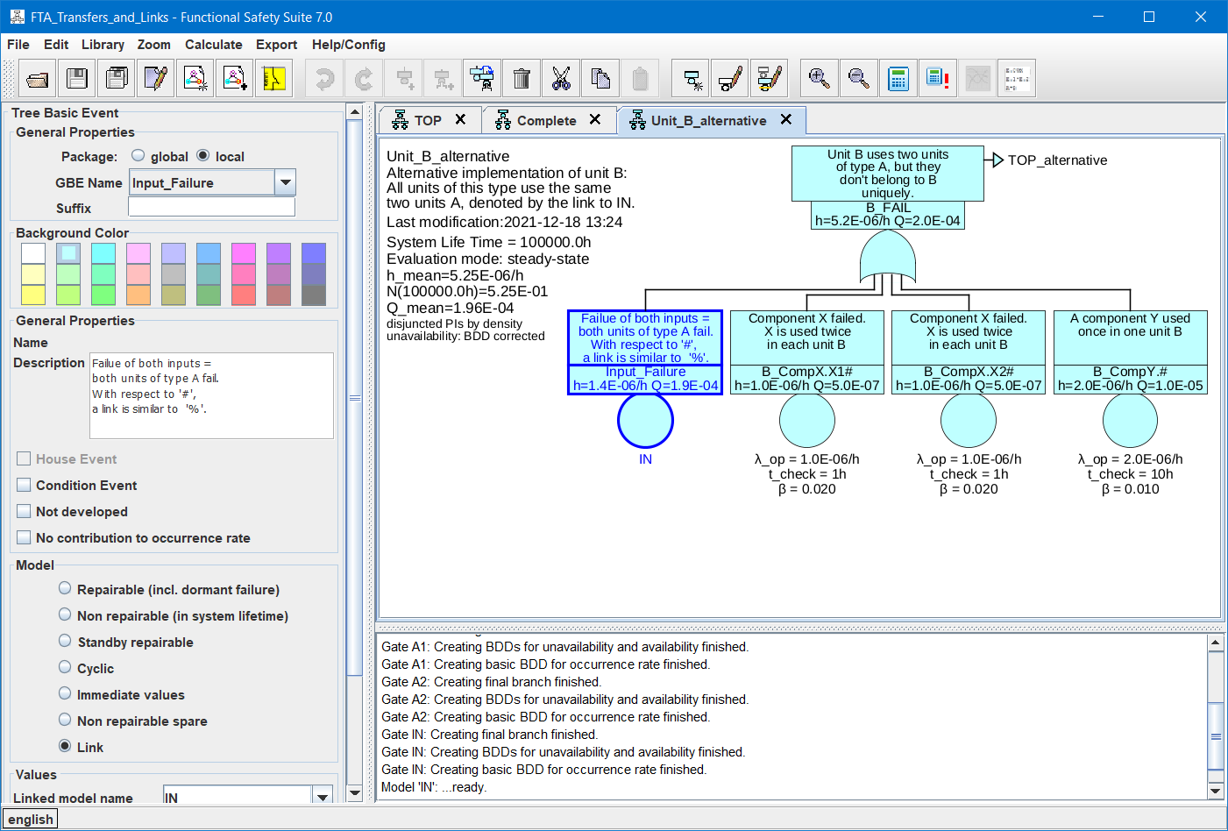The width and height of the screenshot is (1228, 831).
Task: Click the copy documents icon
Action: [x=600, y=79]
